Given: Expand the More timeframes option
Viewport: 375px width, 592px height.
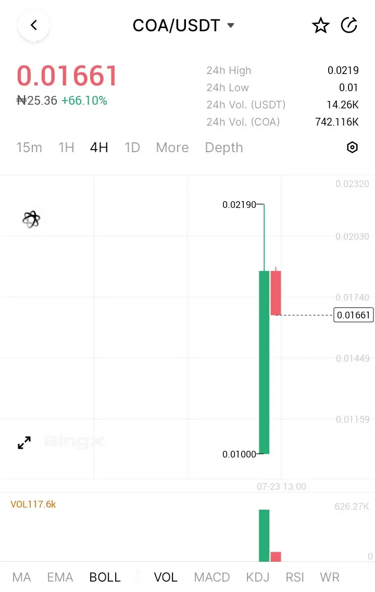Looking at the screenshot, I should (x=172, y=147).
